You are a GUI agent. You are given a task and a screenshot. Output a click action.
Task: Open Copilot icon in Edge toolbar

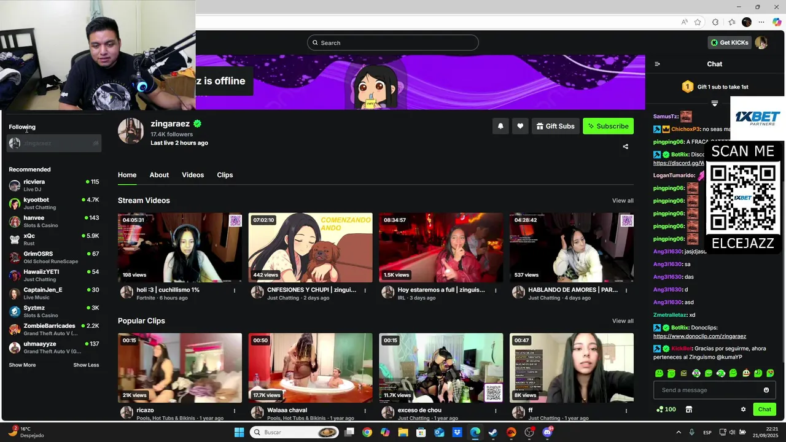click(777, 22)
